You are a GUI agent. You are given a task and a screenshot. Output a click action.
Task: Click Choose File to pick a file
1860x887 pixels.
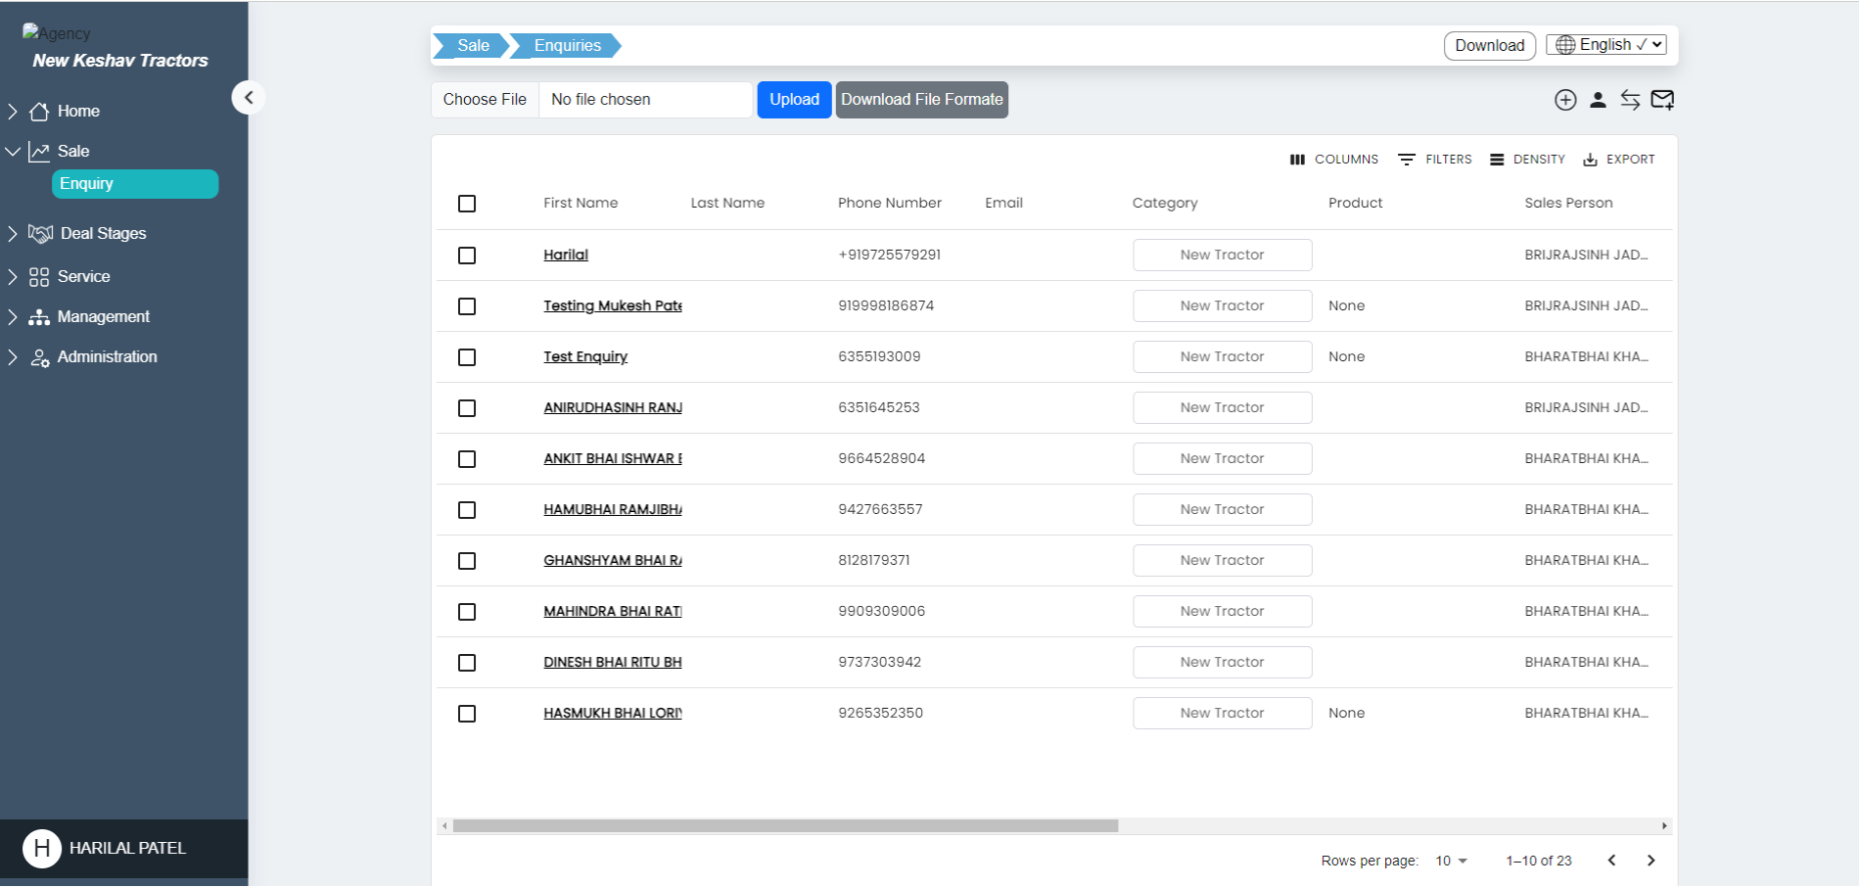(x=484, y=99)
